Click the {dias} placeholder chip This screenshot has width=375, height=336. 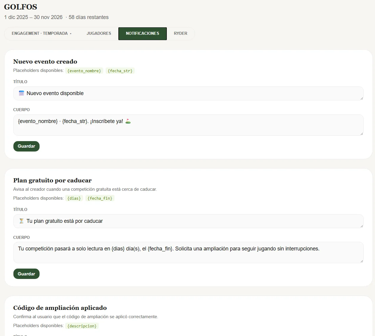tap(74, 198)
